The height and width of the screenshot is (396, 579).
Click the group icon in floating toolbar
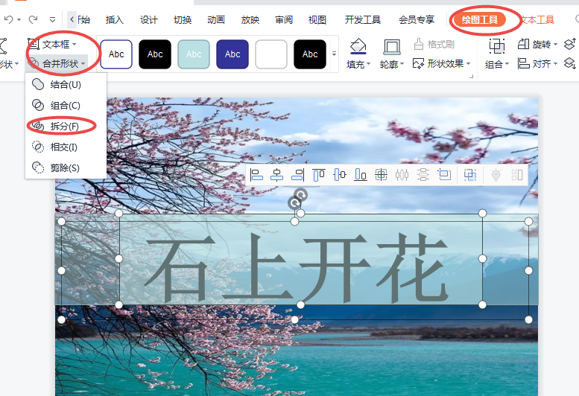470,174
